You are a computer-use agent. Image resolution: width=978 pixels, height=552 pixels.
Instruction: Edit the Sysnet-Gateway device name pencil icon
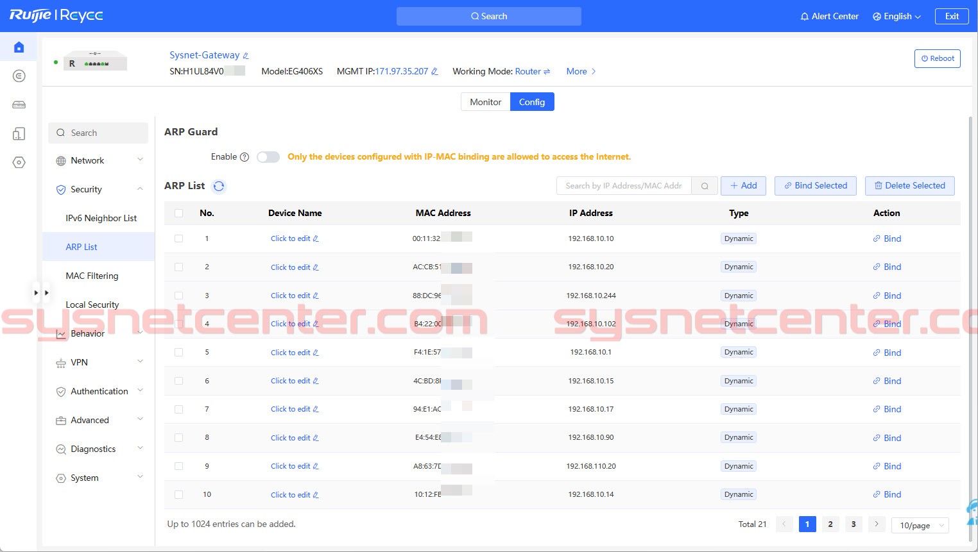(246, 56)
